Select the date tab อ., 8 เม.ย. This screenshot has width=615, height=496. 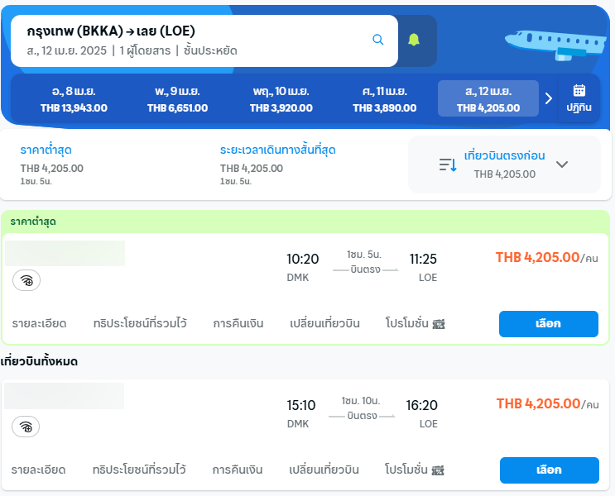tap(74, 99)
